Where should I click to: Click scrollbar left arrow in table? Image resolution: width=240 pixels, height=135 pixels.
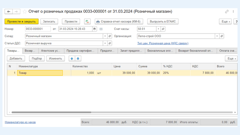point(9,113)
